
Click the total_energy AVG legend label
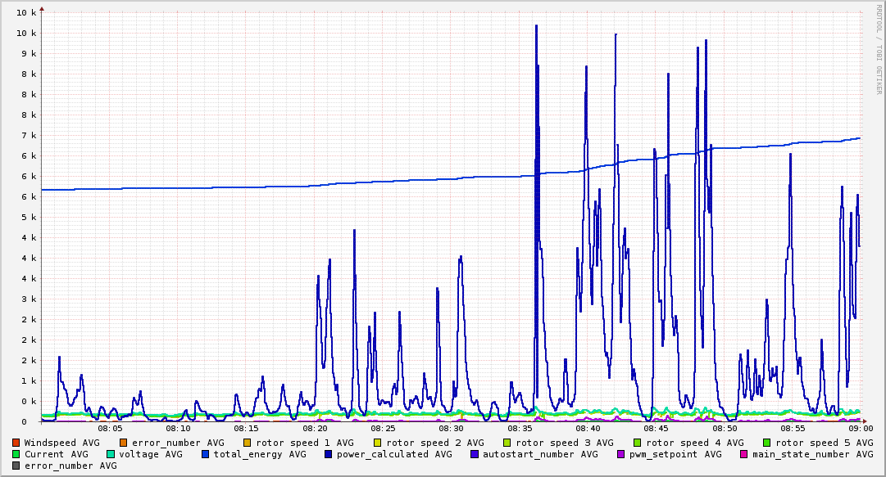[260, 454]
